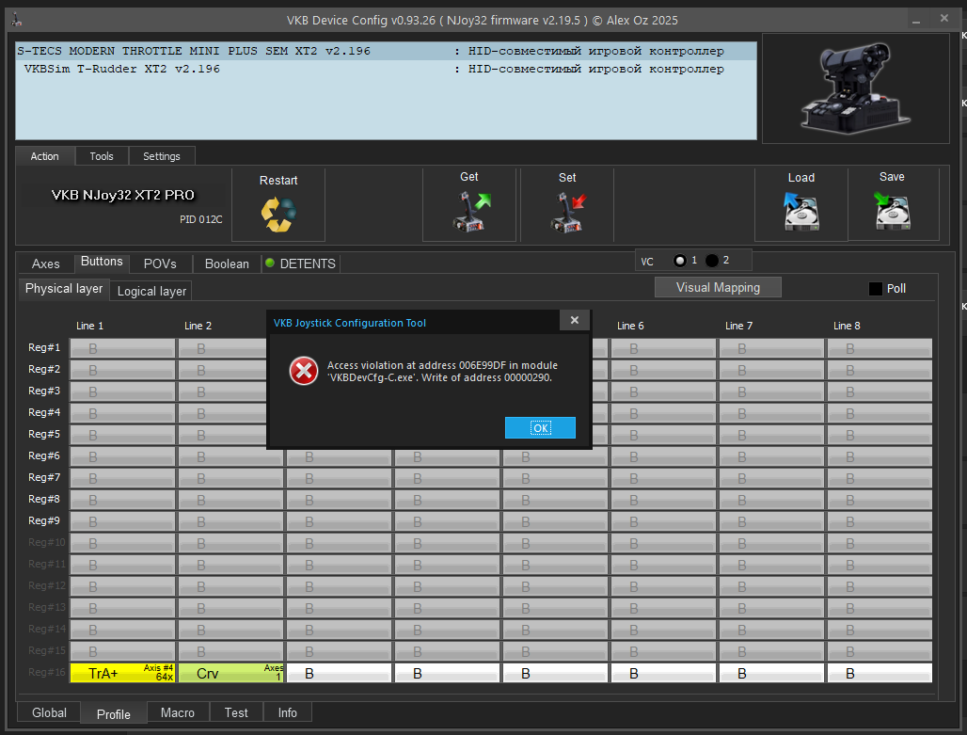This screenshot has width=967, height=735.
Task: Click Reg#16 Line 5 white B cell
Action: coord(556,673)
